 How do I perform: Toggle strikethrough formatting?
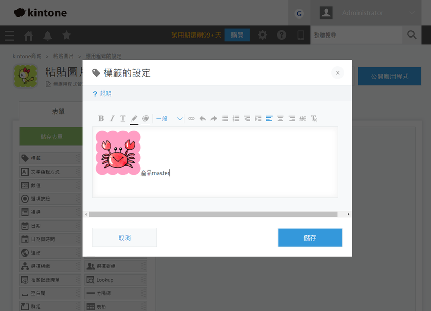302,119
